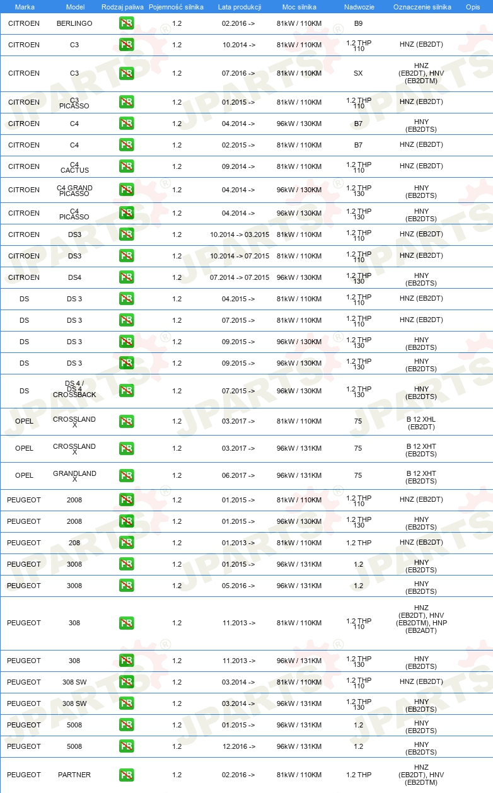
Task: Click the fuel icon in the Peugeot 3008 05.2016 row
Action: tap(126, 586)
